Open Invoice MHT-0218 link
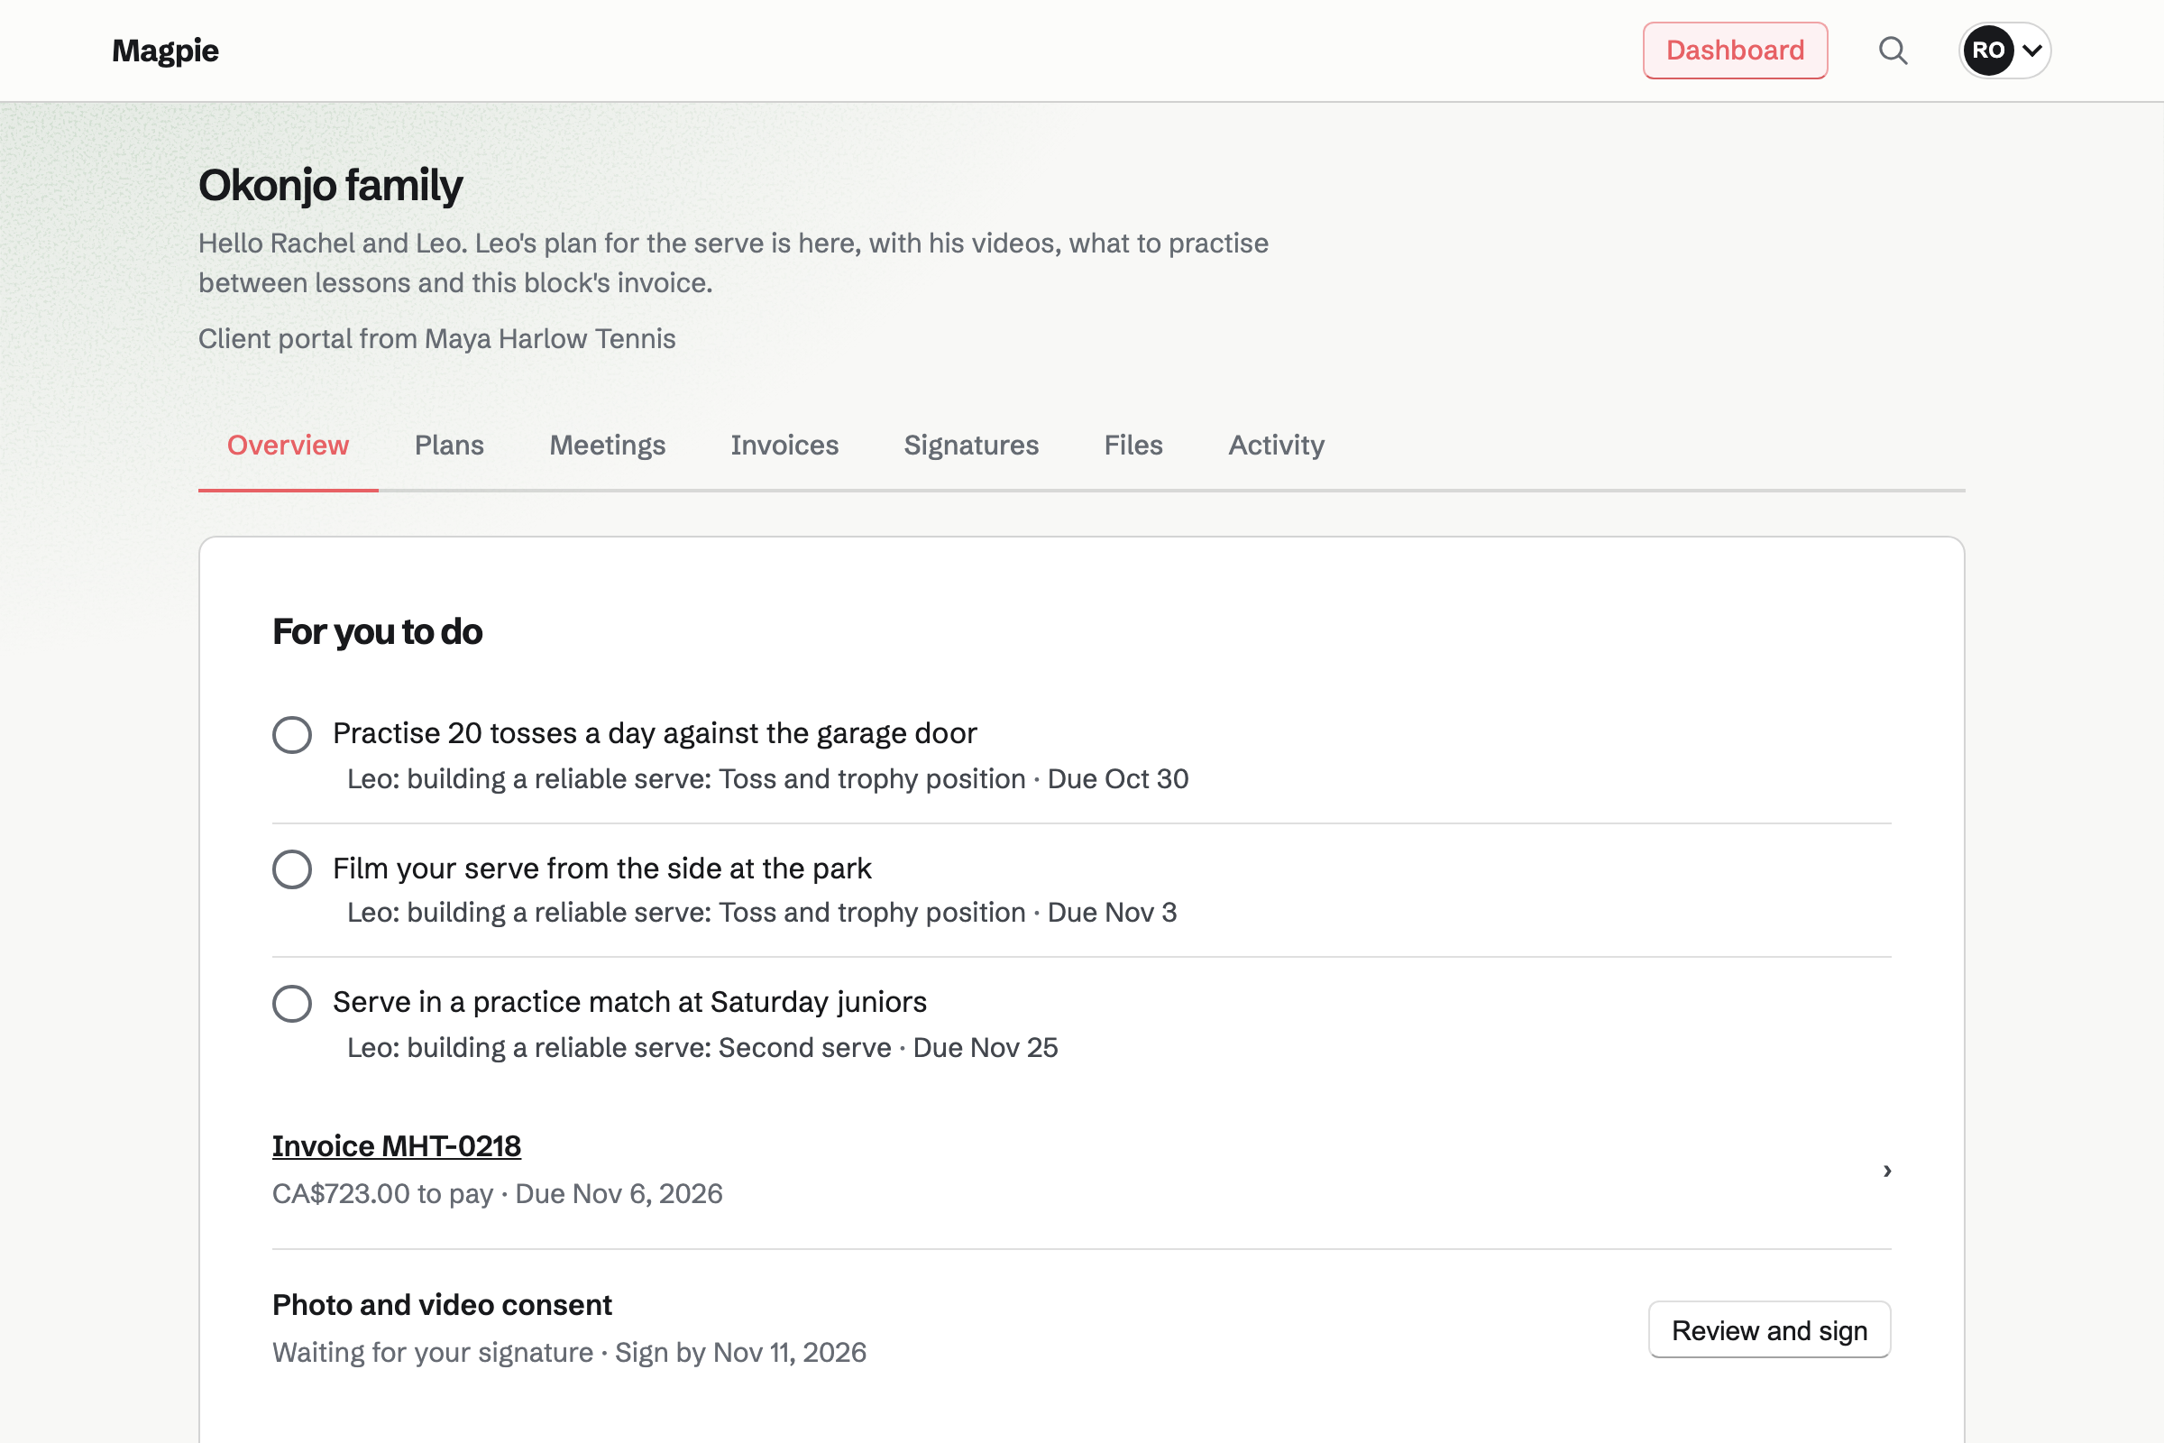This screenshot has height=1443, width=2164. tap(397, 1146)
